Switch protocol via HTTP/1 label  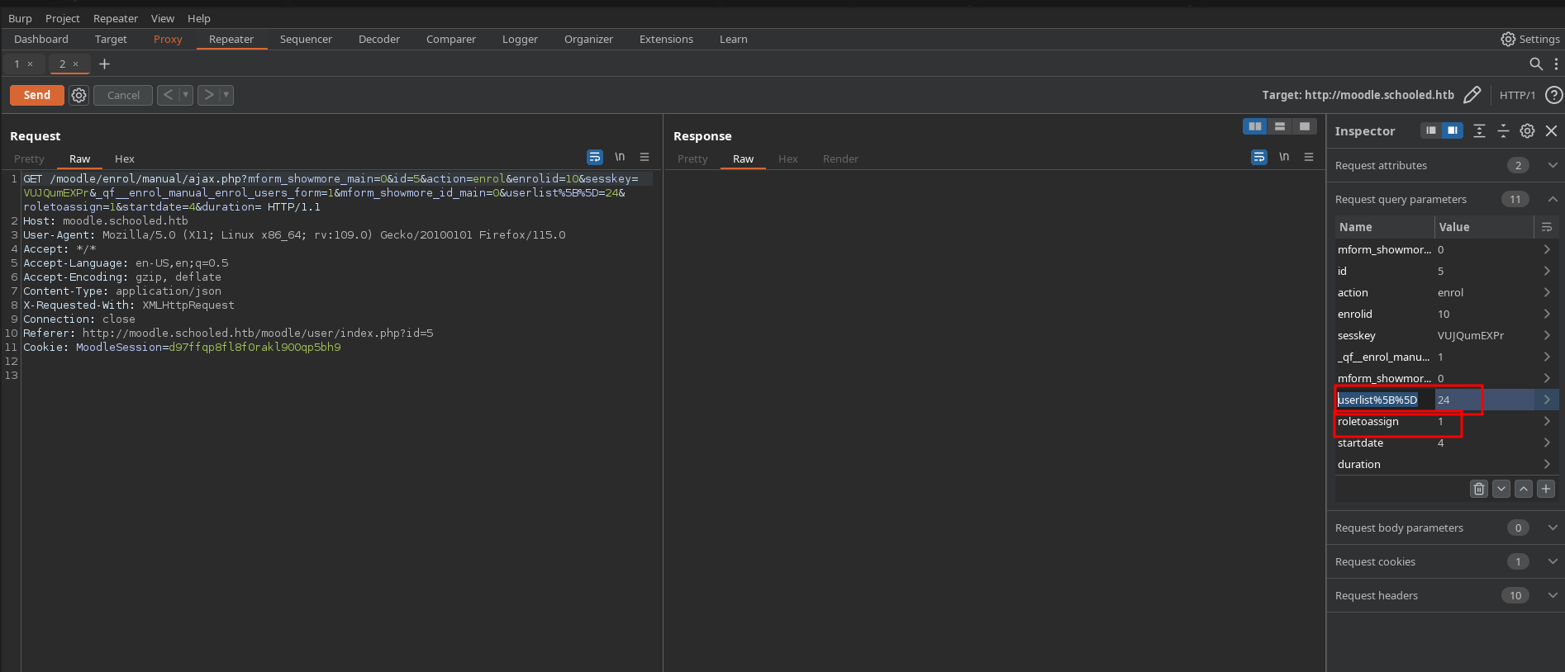tap(1517, 95)
